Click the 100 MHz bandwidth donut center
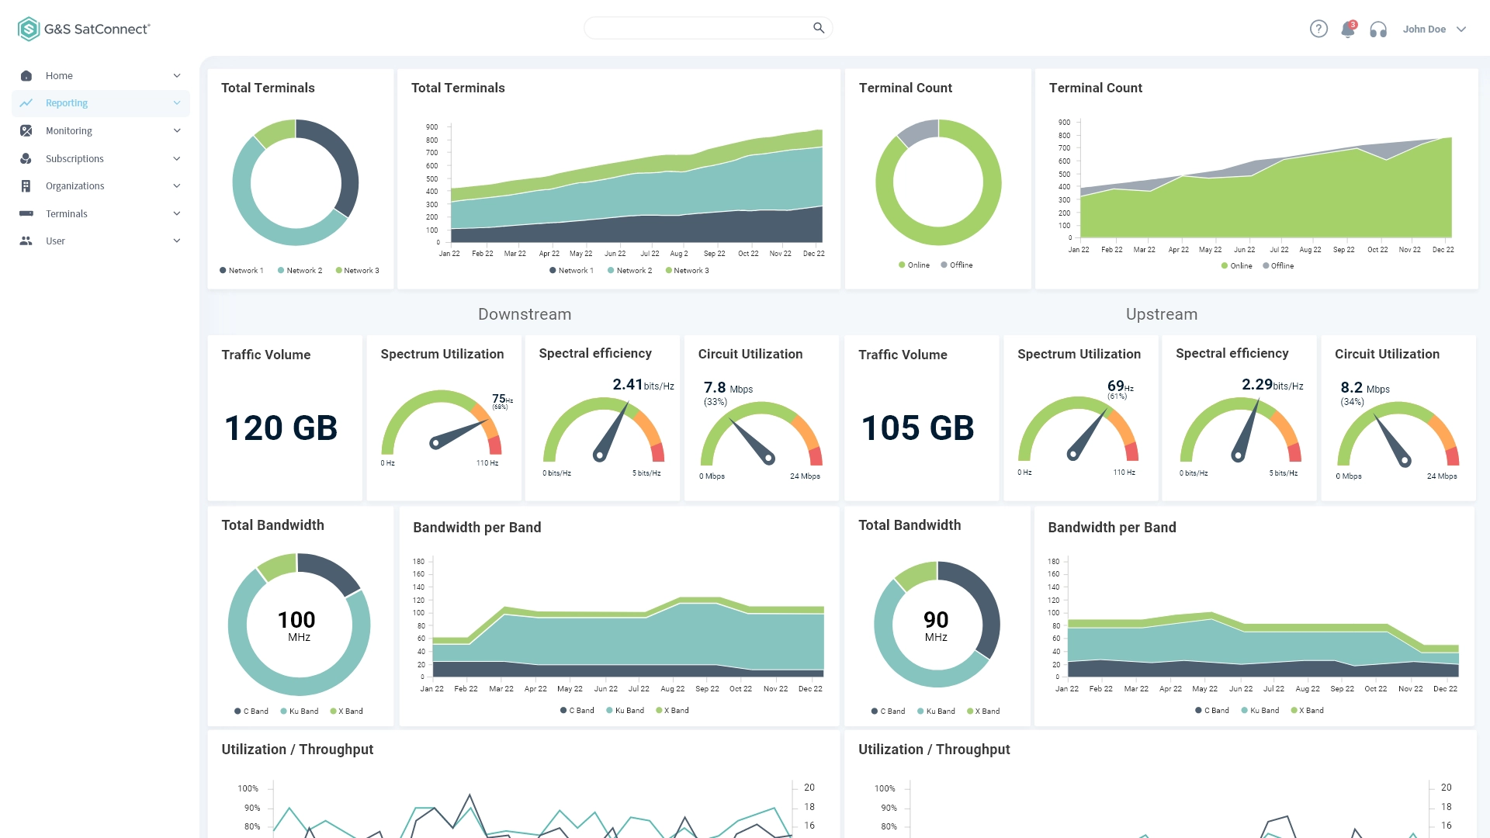Screen dimensions: 1490x838 pyautogui.click(x=298, y=626)
